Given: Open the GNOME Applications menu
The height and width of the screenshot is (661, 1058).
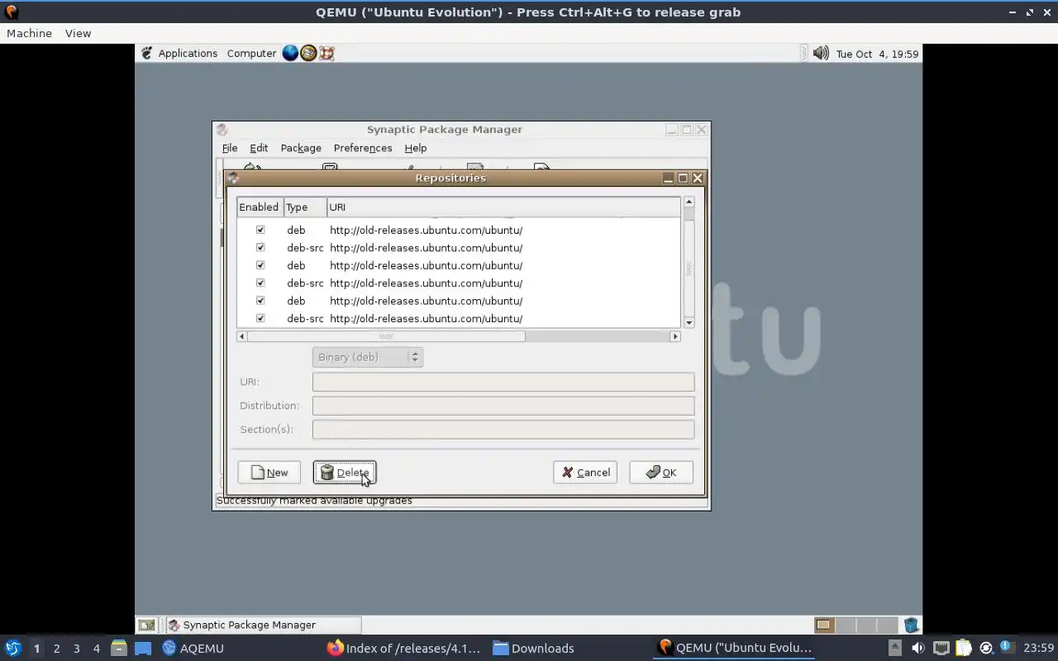Looking at the screenshot, I should tap(179, 53).
